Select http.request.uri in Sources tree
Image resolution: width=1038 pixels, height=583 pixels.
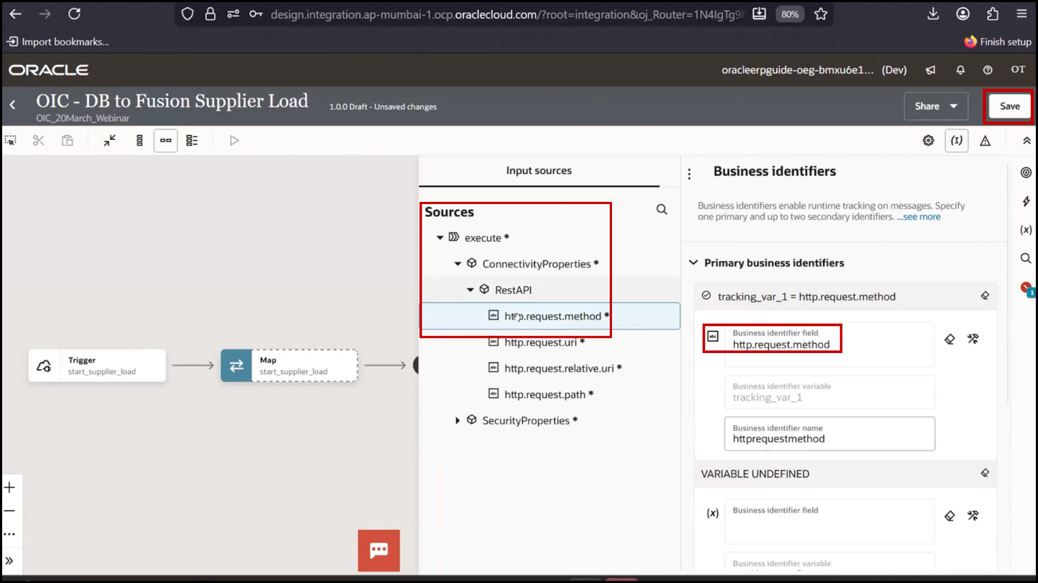click(x=544, y=342)
